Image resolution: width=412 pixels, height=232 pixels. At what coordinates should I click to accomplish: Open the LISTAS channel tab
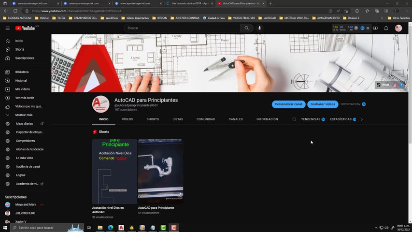click(x=178, y=119)
